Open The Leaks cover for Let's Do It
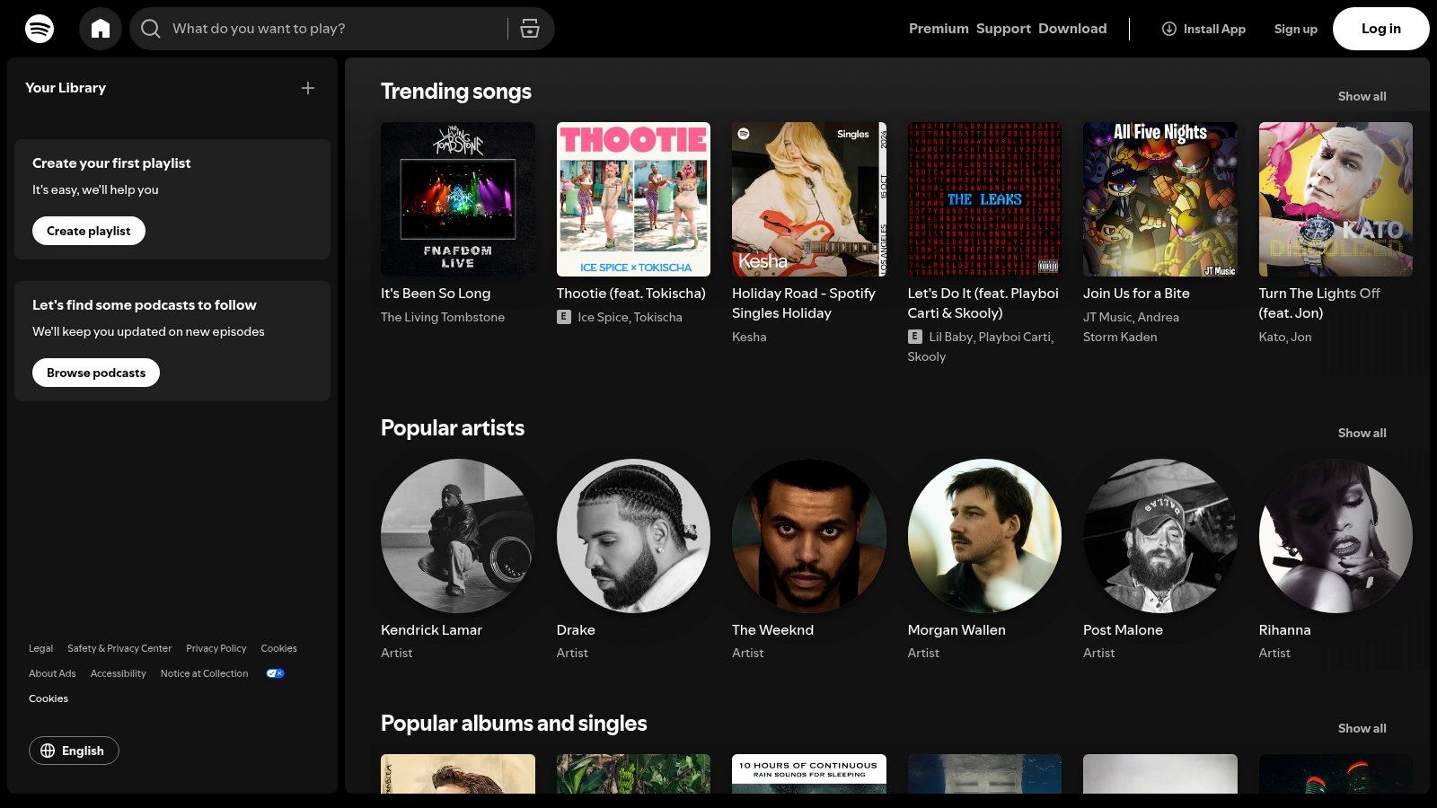Screen dimensions: 1437x808 pos(984,199)
